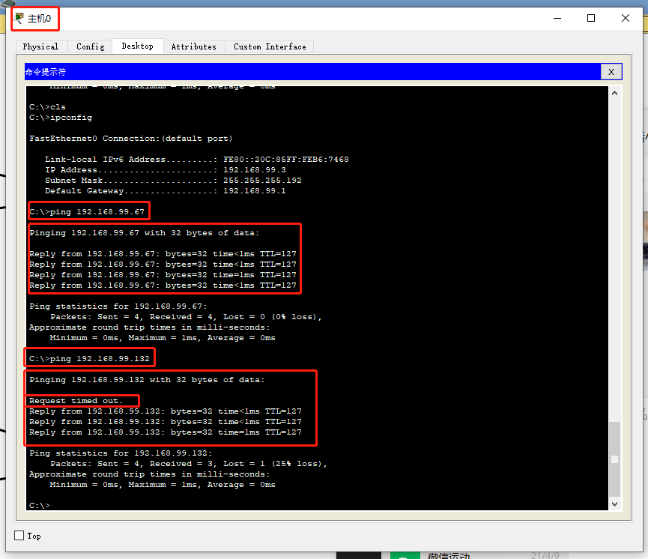This screenshot has height=559, width=648.
Task: Click the Subnet Mask 255.255.255.192 line
Action: pos(173,181)
